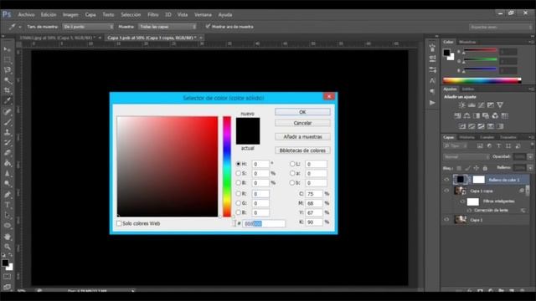Select the Move tool
Screen dimensions: 536x301
pos(8,49)
